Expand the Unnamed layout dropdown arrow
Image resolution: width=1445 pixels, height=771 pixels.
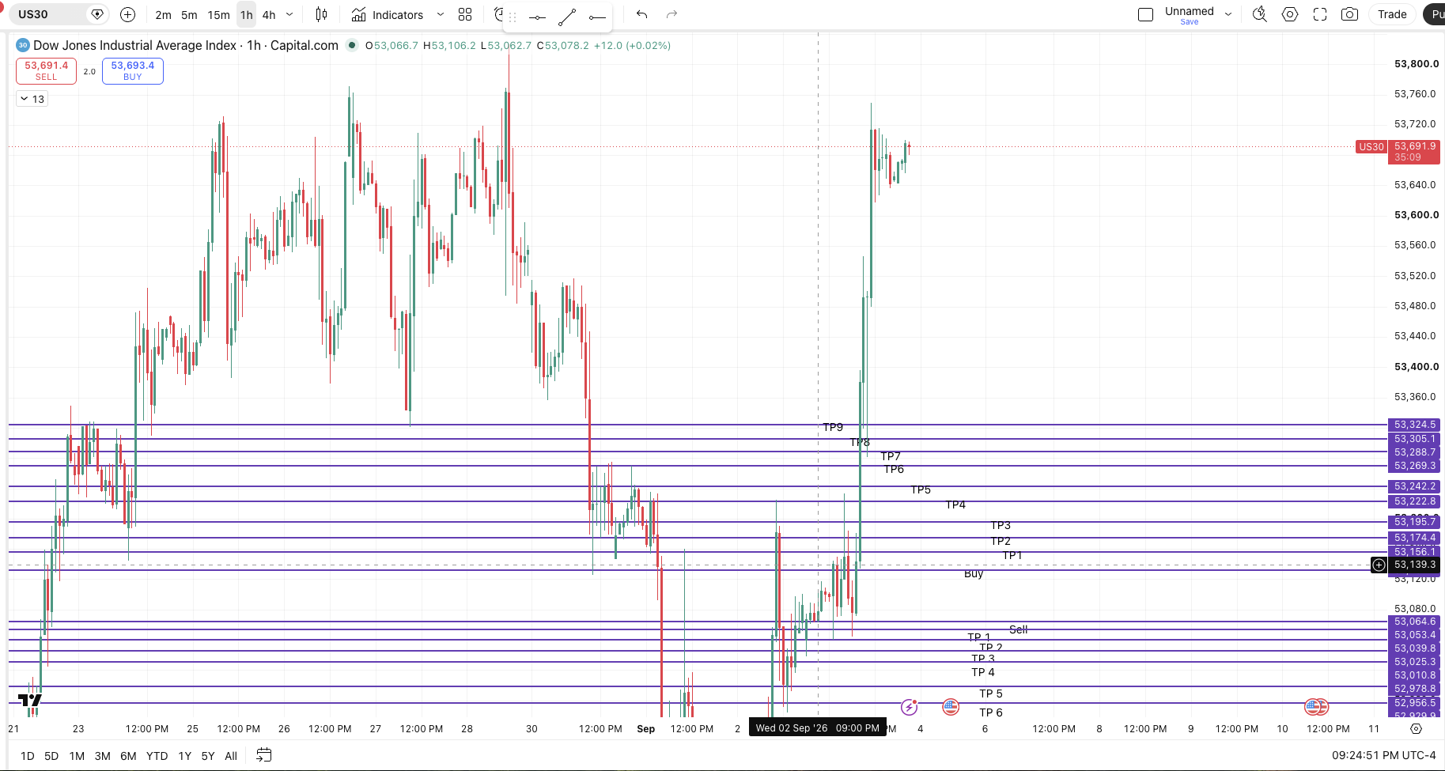click(x=1228, y=14)
